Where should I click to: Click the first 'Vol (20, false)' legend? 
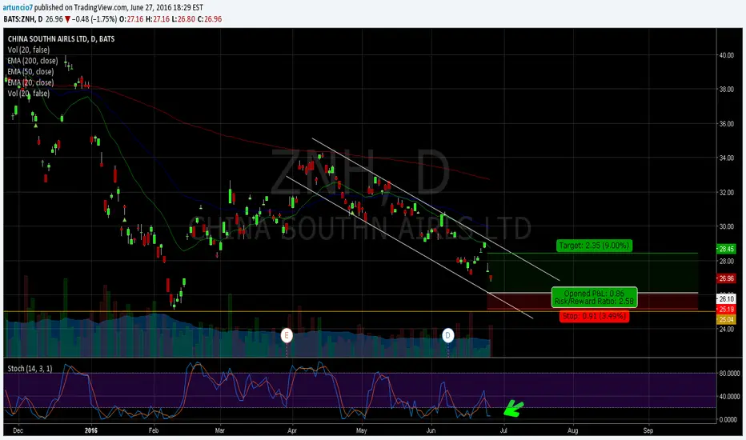(29, 50)
